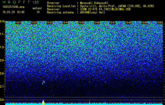Click the 1.0 kHz axis label
The width and height of the screenshot is (165, 105).
click(x=2, y=47)
